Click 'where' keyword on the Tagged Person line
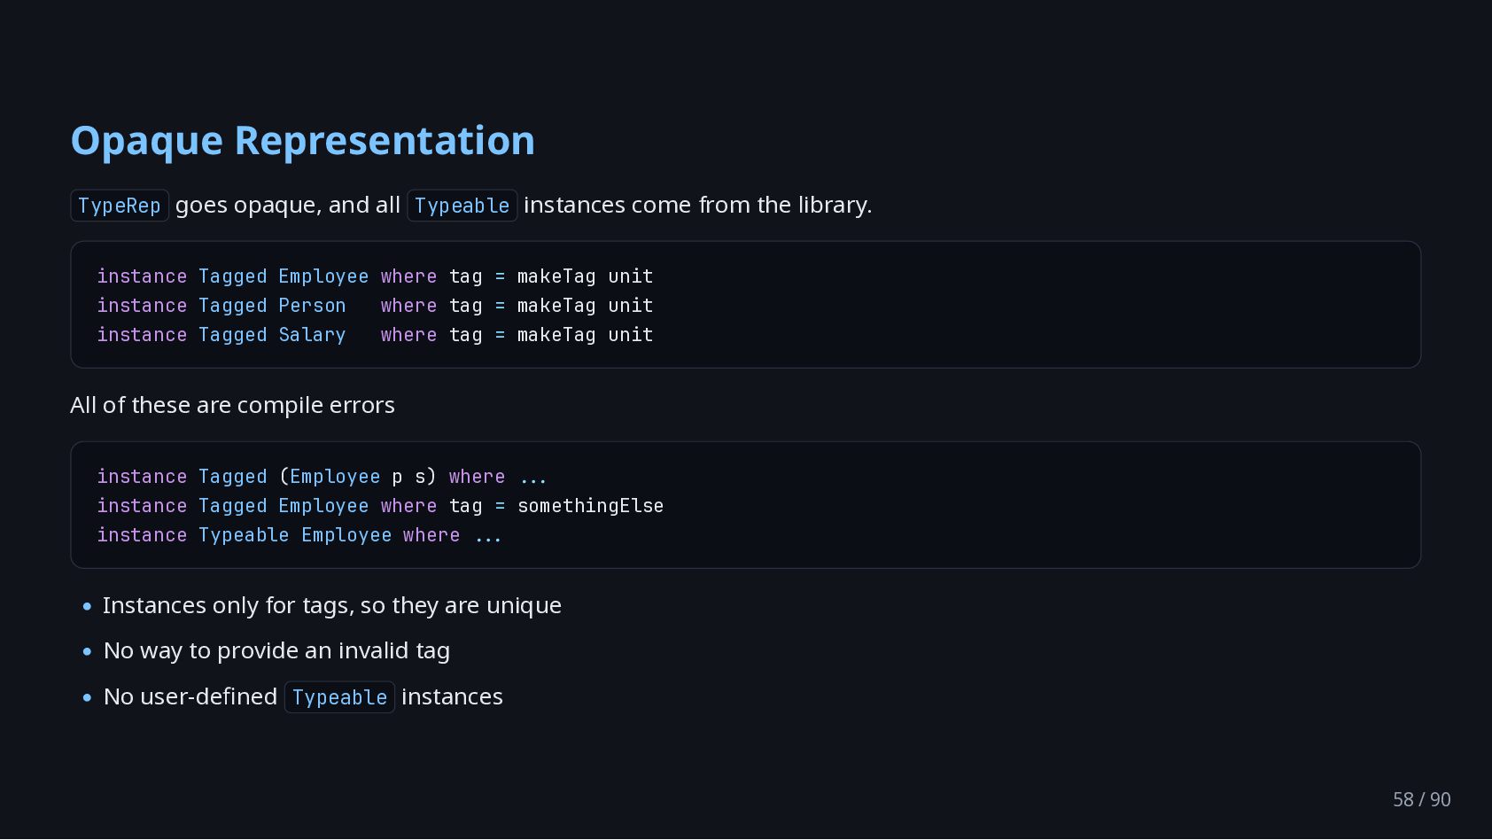This screenshot has width=1492, height=840. 408,306
